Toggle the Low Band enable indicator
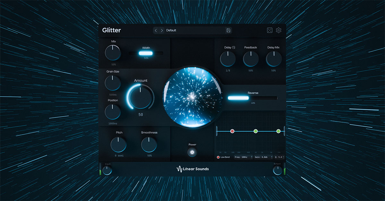The image size is (385, 201). (218, 157)
